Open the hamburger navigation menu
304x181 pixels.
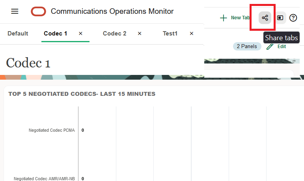click(x=15, y=11)
